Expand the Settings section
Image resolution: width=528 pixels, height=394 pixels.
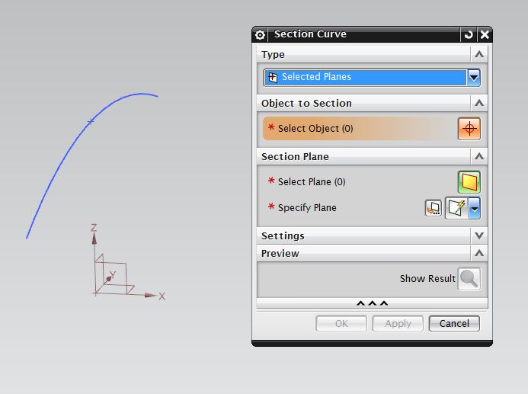[x=478, y=236]
